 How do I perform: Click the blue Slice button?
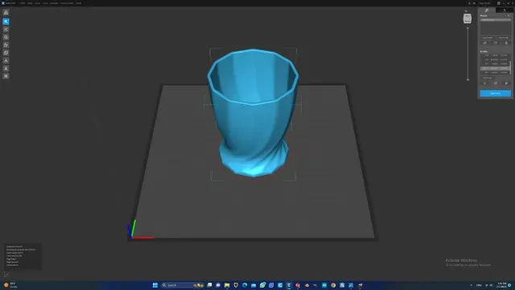click(496, 93)
